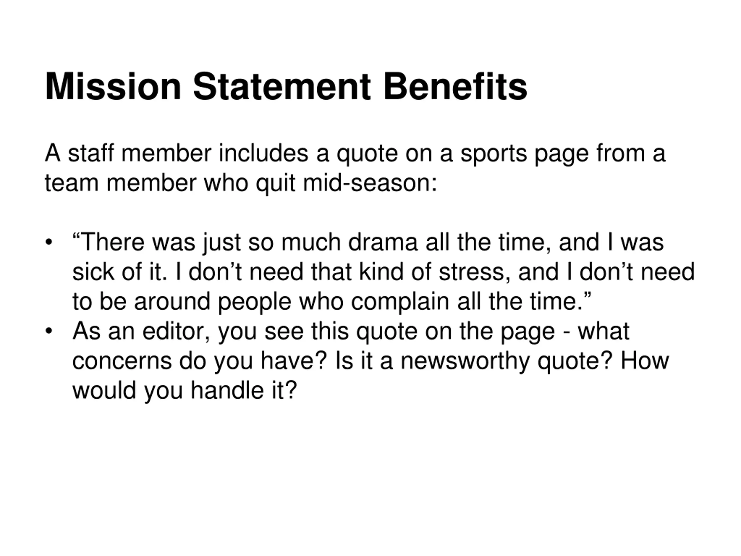The height and width of the screenshot is (556, 741).
Task: Click the word "There" starting the quote
Action: coord(108,242)
